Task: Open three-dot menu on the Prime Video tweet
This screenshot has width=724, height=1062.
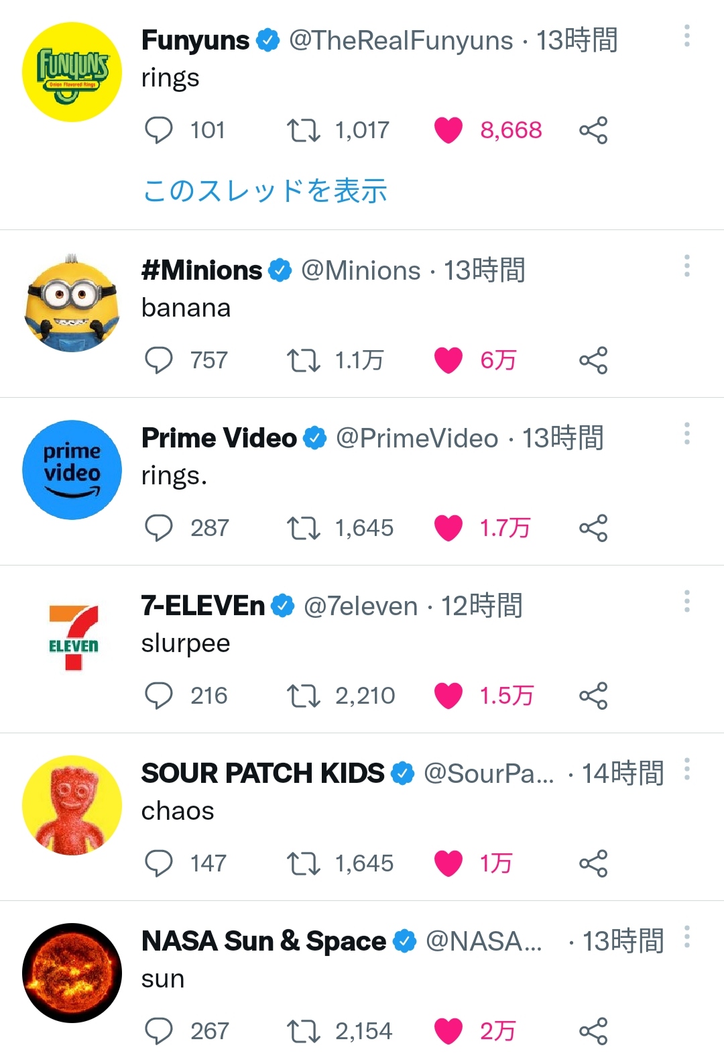Action: [686, 434]
